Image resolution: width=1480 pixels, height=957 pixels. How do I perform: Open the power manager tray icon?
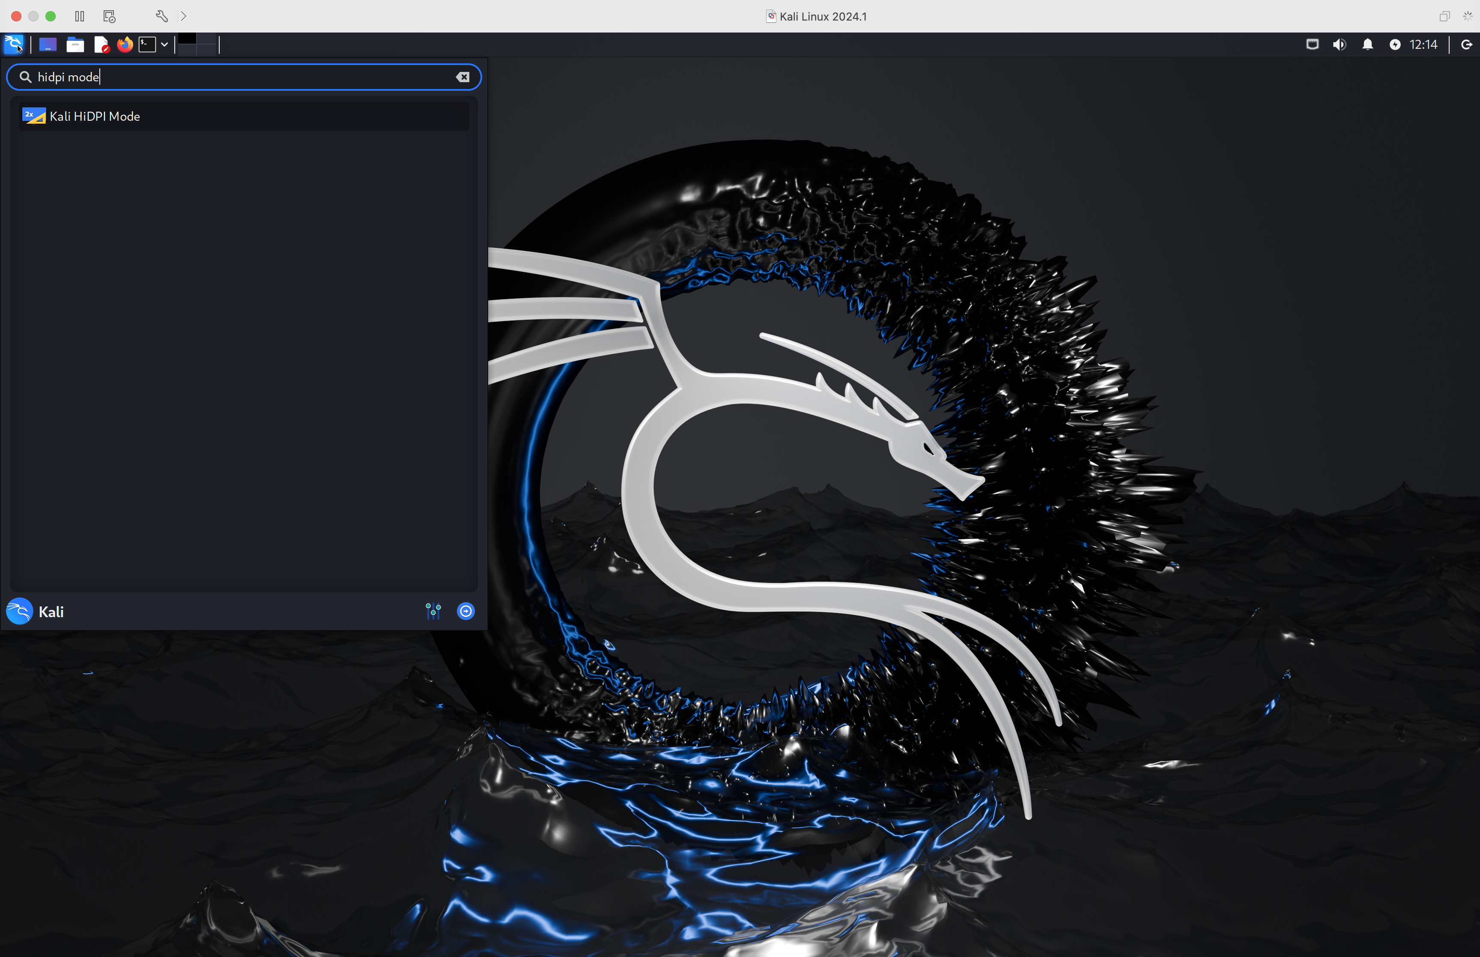click(x=1395, y=44)
